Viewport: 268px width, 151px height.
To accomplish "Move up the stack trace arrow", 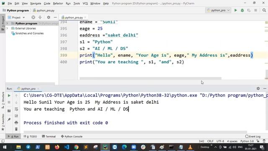I will click(16, 96).
